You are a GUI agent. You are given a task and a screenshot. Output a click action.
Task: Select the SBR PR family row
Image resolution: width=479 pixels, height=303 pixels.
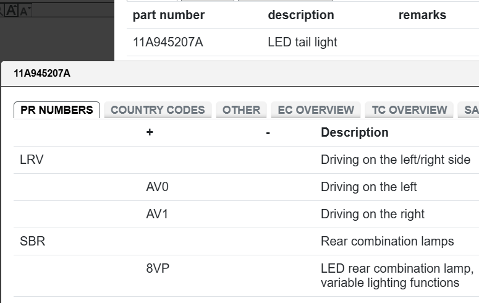[33, 241]
